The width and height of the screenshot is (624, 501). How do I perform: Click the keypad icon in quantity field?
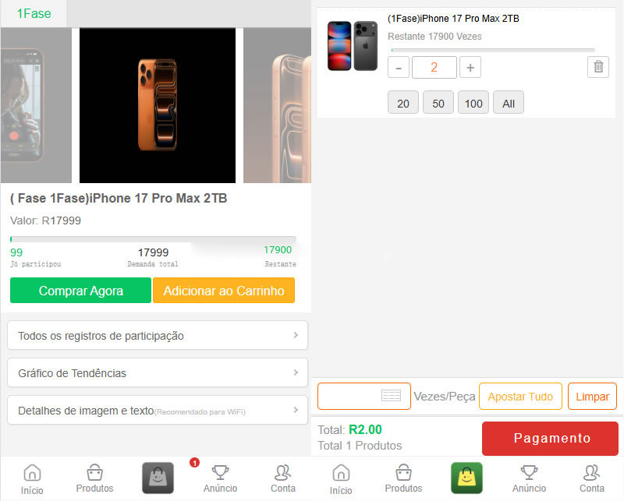tap(392, 396)
